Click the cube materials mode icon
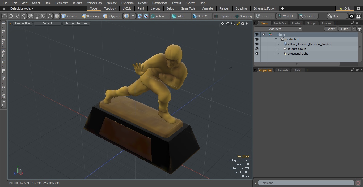The width and height of the screenshot is (363, 187). click(x=126, y=16)
